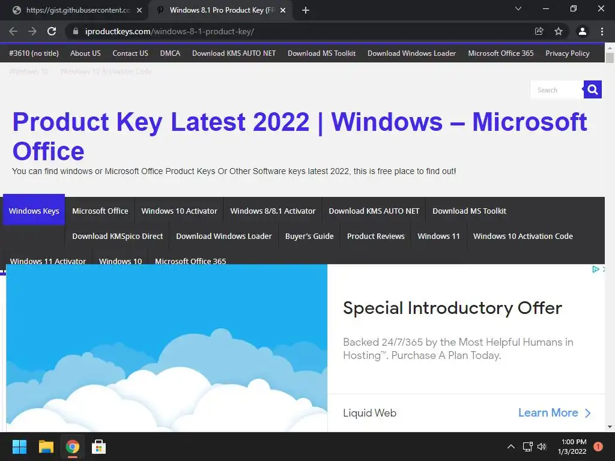Bookmark this page with the star icon

click(559, 31)
